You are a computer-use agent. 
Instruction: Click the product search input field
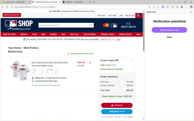64,25
